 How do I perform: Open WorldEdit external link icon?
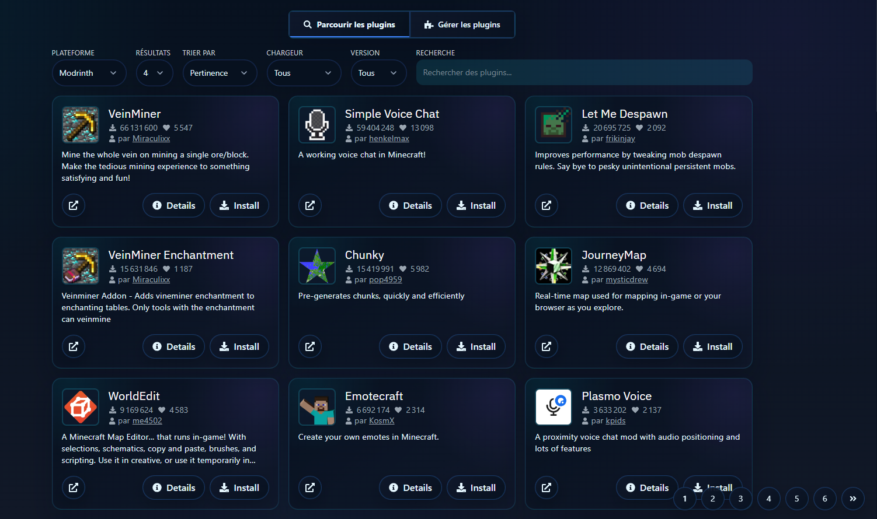(x=74, y=488)
